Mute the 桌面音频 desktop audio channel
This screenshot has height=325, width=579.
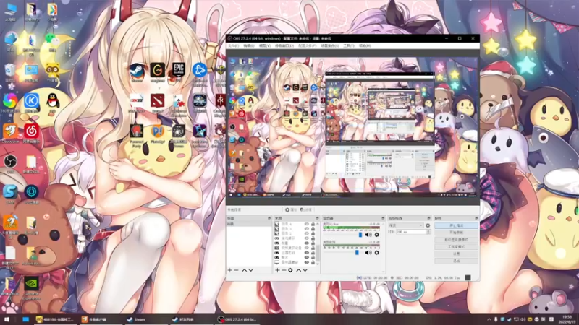(368, 252)
